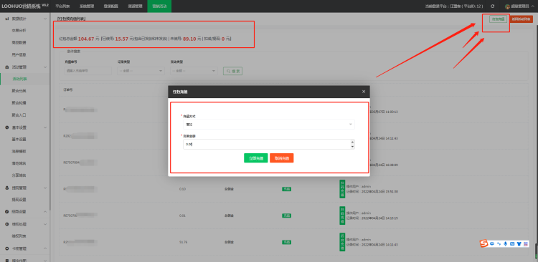This screenshot has height=262, width=538.
Task: Open 授权列表 in the sidebar
Action: tap(19, 236)
